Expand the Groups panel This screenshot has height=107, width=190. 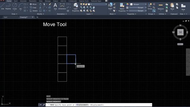coord(151,14)
